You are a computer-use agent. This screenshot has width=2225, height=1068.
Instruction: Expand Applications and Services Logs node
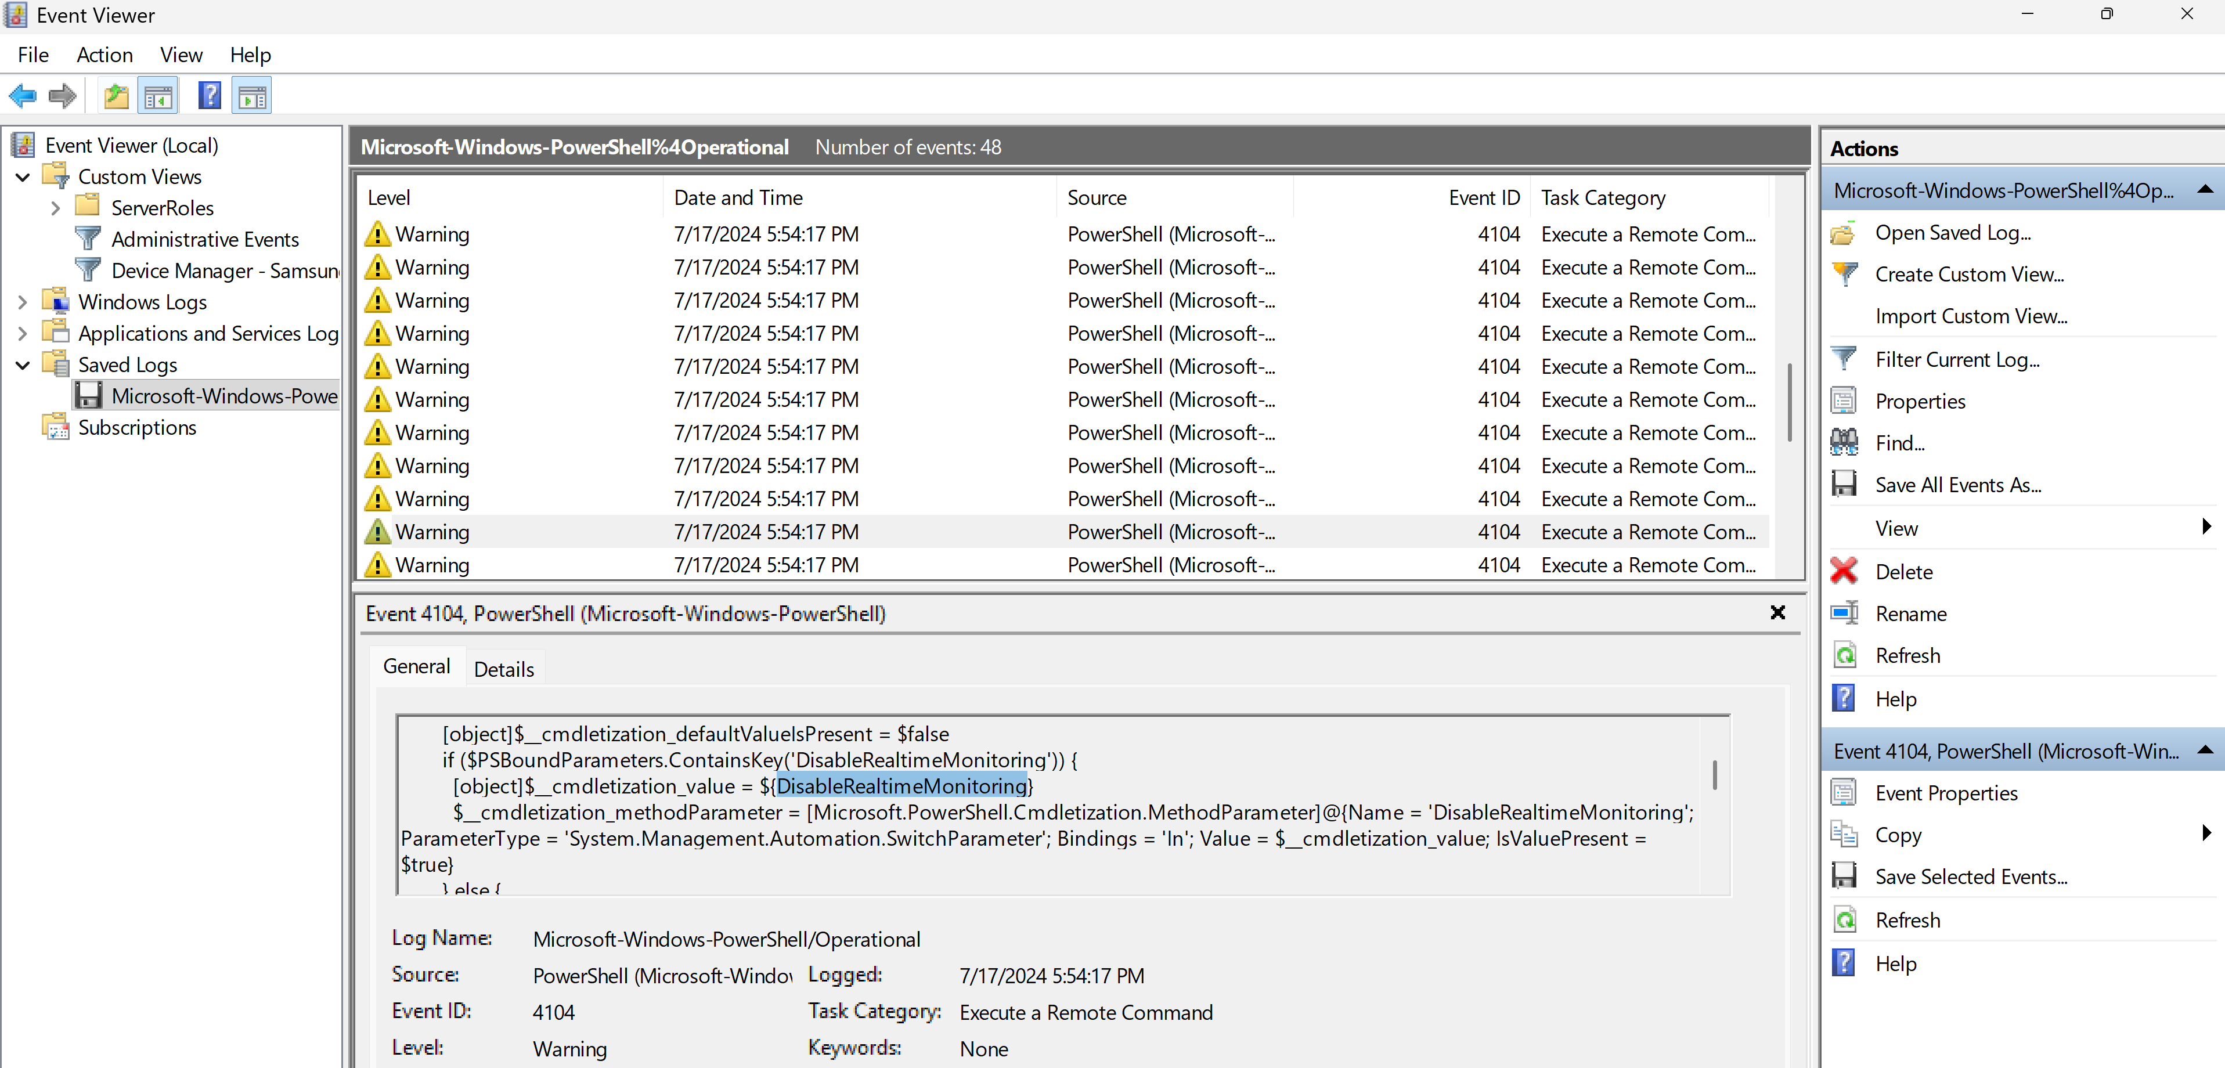(x=23, y=333)
